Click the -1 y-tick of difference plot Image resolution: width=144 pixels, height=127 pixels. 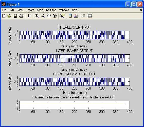(x=17, y=109)
